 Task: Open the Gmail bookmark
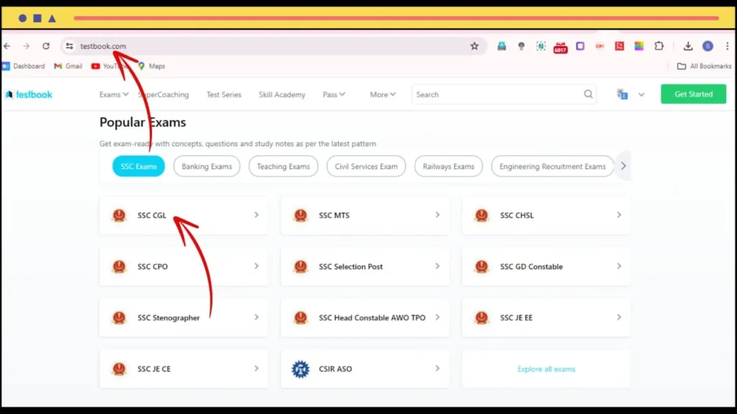[x=68, y=66]
